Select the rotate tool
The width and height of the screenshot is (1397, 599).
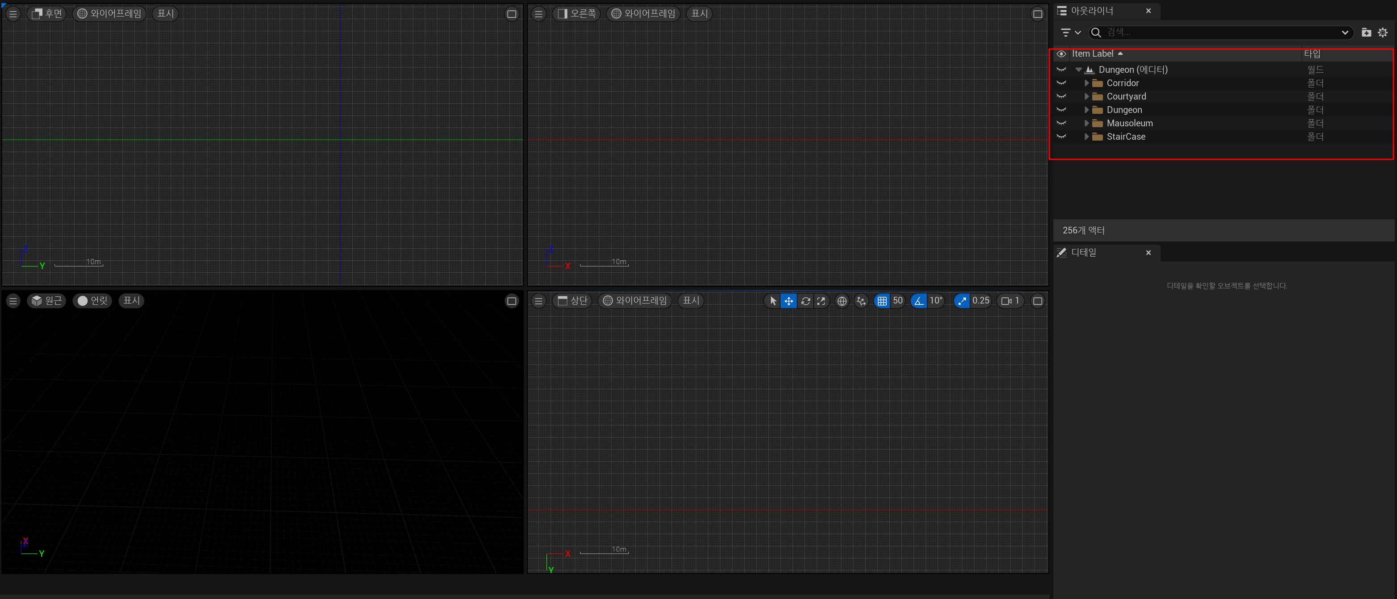805,301
